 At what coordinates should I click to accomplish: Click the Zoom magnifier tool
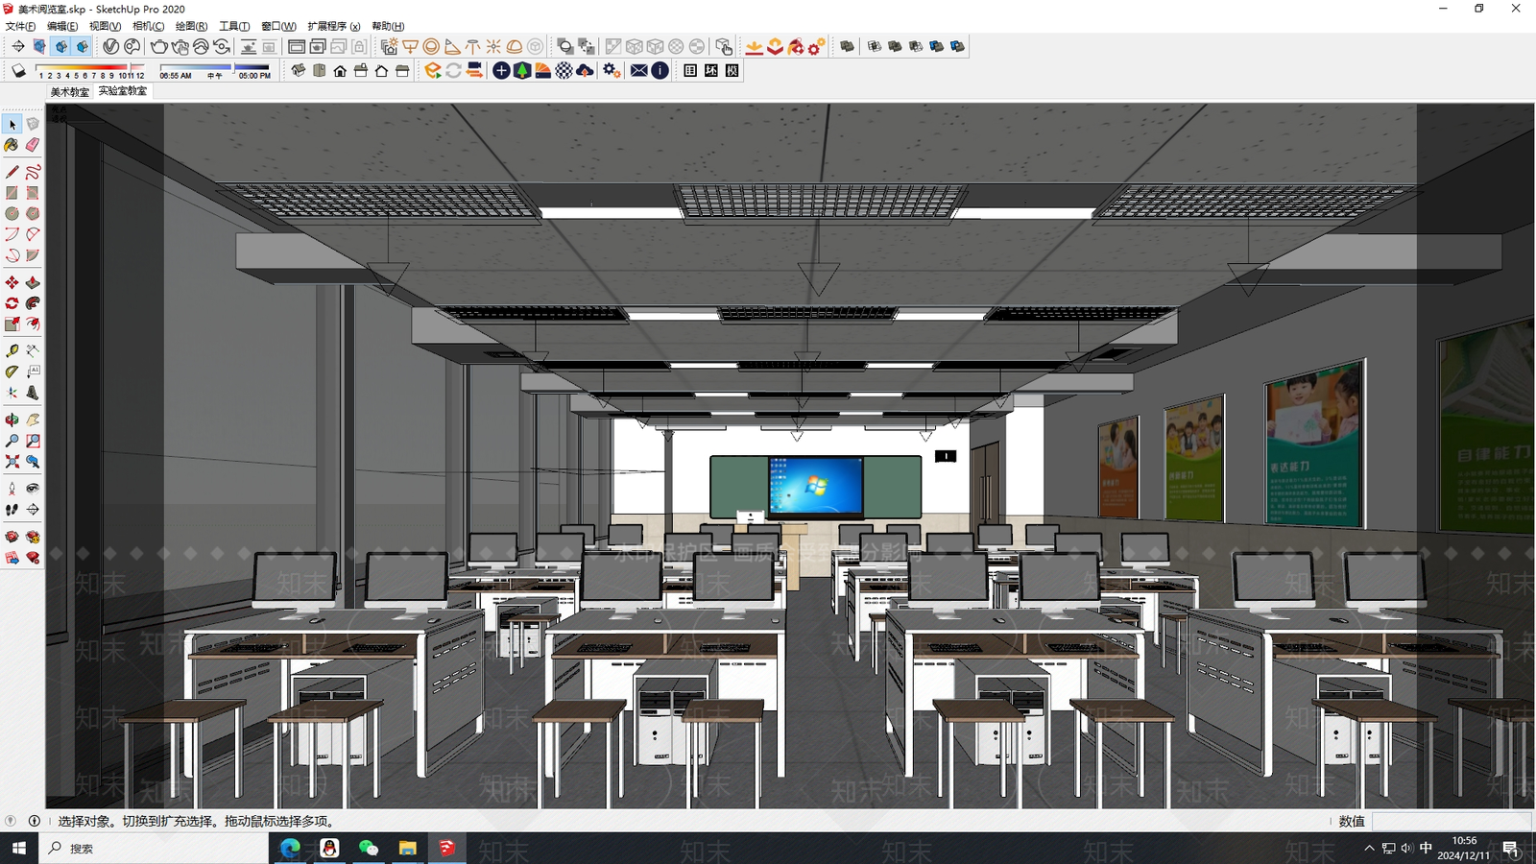12,441
